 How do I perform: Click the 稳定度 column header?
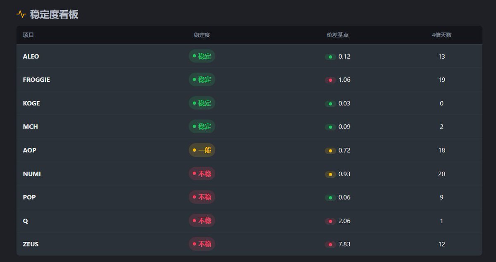tap(202, 35)
